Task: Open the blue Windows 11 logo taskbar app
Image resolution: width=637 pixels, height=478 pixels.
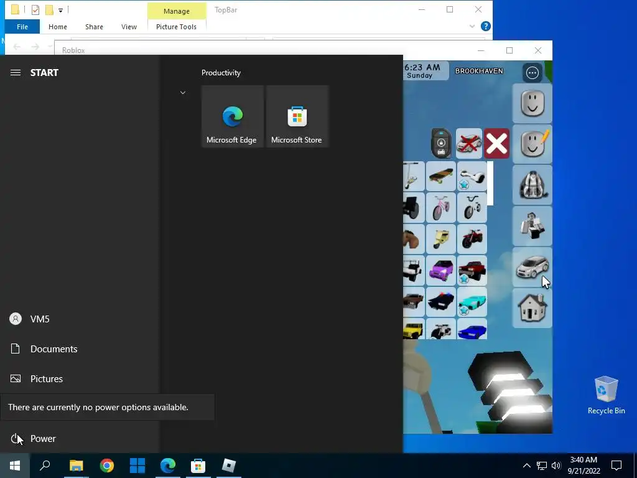Action: [137, 466]
